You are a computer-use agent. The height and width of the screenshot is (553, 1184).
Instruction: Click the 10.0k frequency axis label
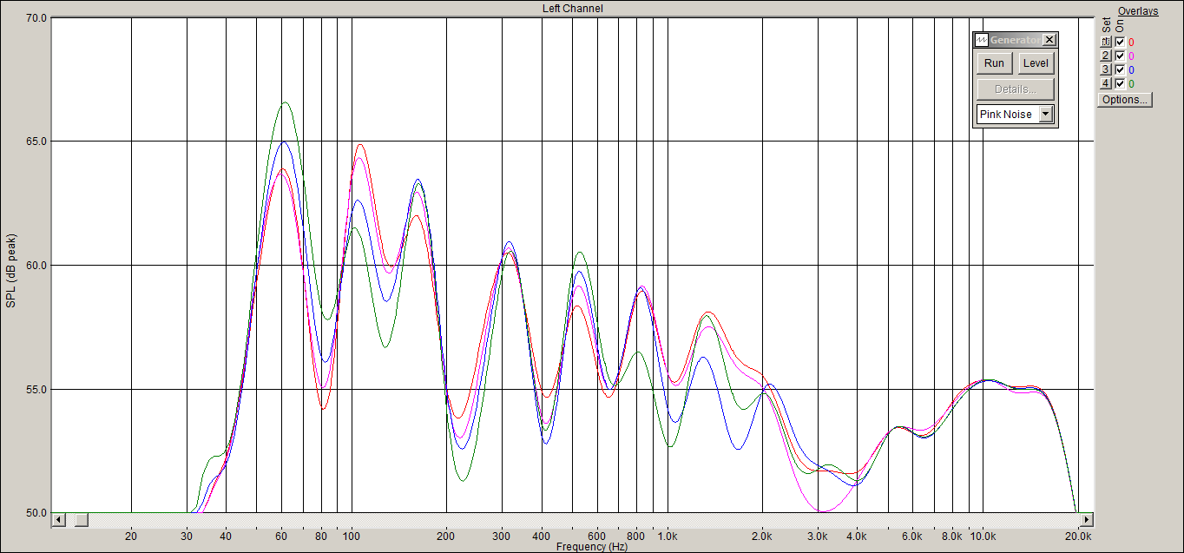[983, 537]
